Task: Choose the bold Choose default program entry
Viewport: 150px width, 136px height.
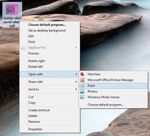Action: click(50, 25)
